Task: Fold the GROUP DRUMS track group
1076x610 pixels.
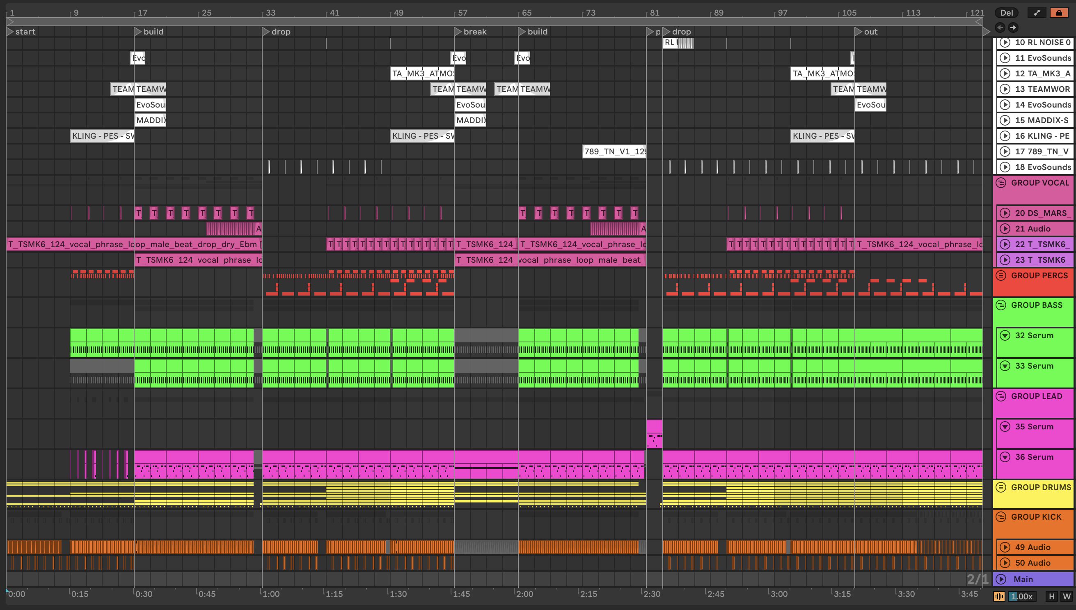Action: (1001, 487)
